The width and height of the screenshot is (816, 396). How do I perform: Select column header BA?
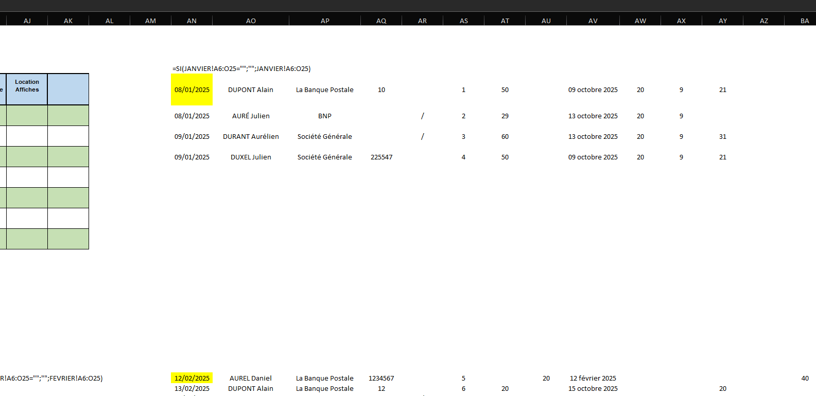point(804,21)
